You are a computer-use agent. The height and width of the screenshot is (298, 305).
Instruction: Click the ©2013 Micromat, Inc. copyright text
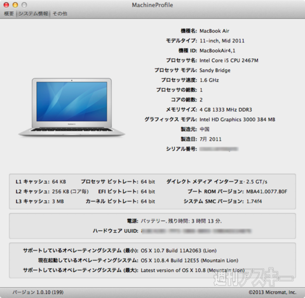point(273,292)
